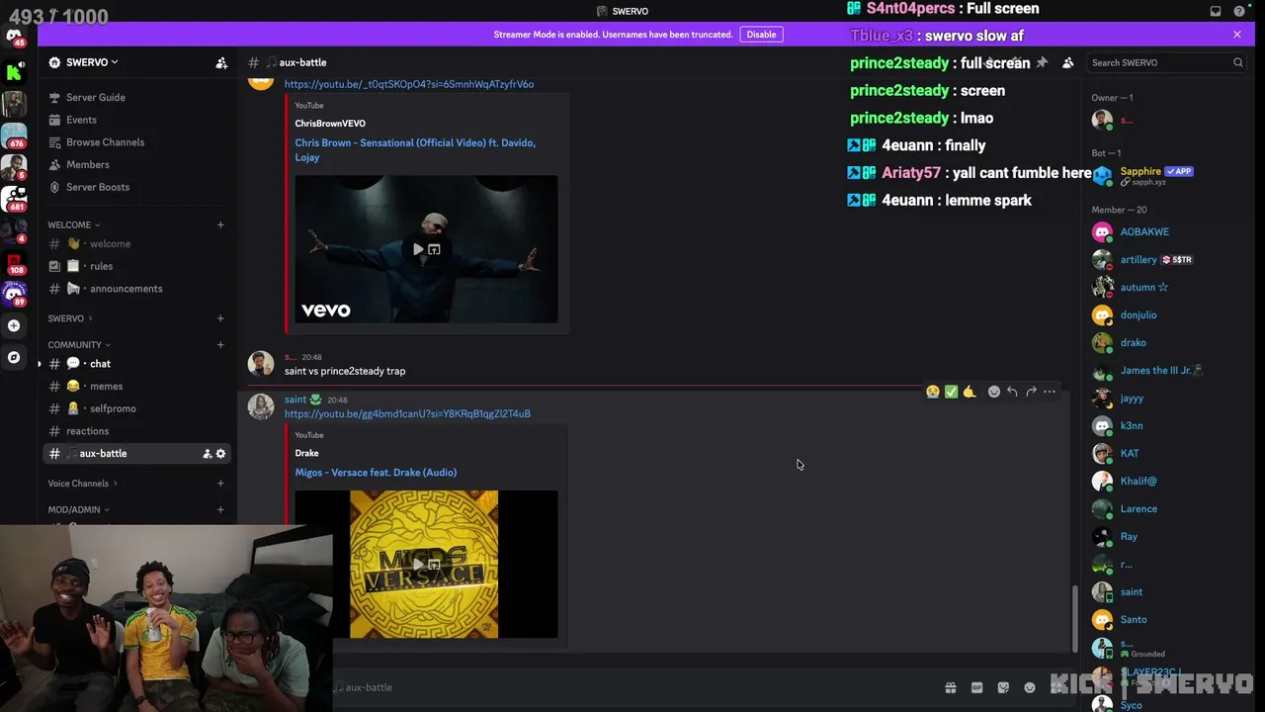Screen dimensions: 1265x712
Task: Disable Streamer Mode
Action: click(761, 35)
